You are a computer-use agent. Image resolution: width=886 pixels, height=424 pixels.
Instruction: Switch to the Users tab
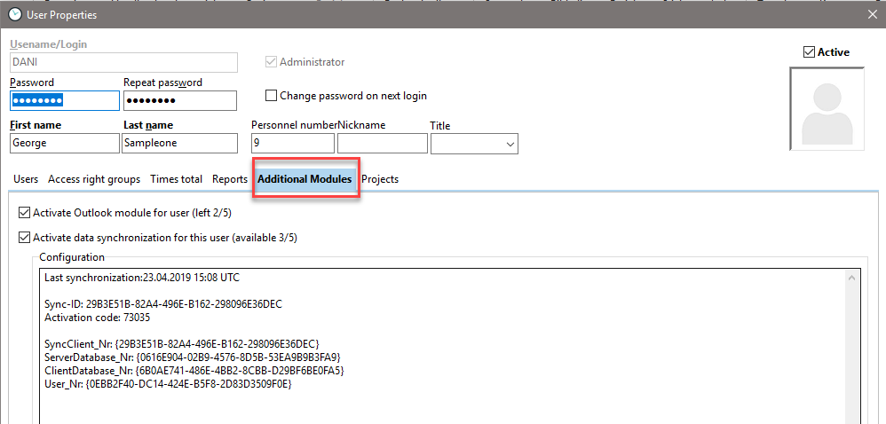(x=26, y=179)
